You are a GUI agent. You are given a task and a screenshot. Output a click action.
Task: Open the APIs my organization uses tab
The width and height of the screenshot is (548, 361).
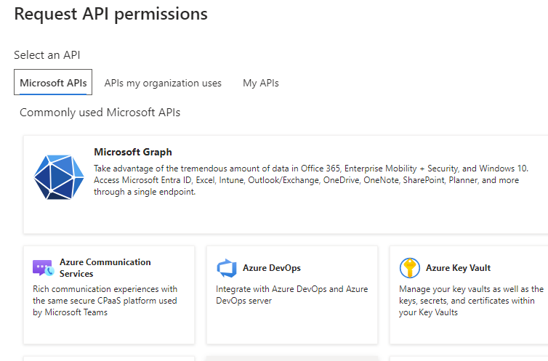[163, 83]
